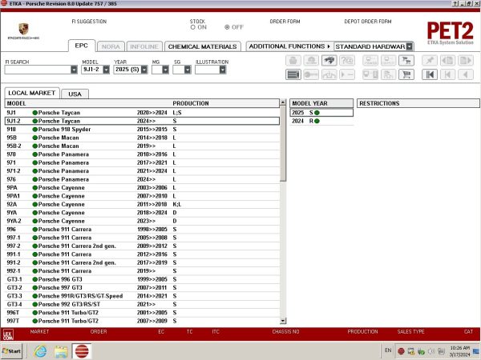Screen dimensions: 481x360
Task: Click the Porsche crest logo
Action: point(23,30)
